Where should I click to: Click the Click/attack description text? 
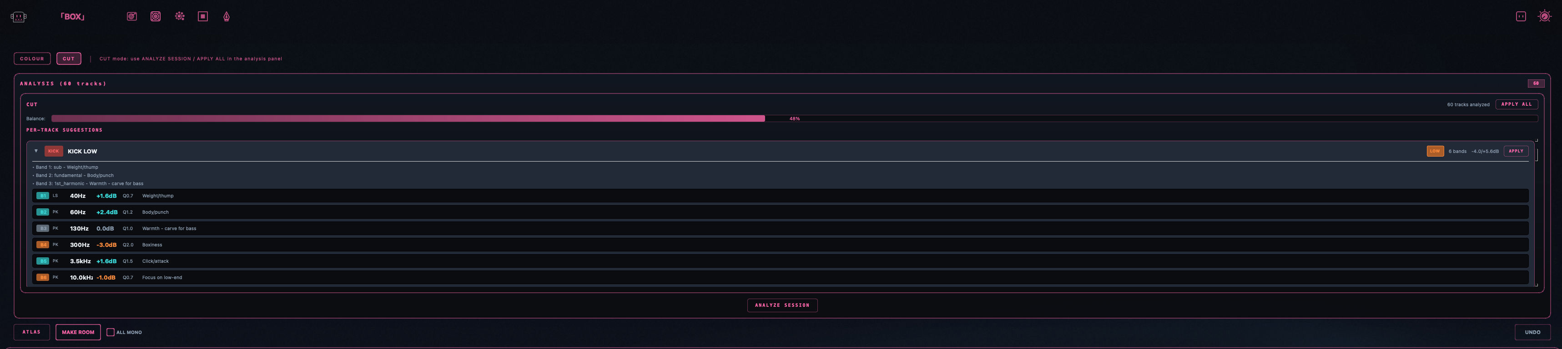click(155, 261)
